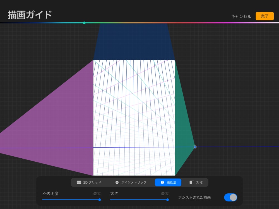Click the 最大 label beside 不透明度
Viewport: 279px width, 209px height.
click(97, 193)
